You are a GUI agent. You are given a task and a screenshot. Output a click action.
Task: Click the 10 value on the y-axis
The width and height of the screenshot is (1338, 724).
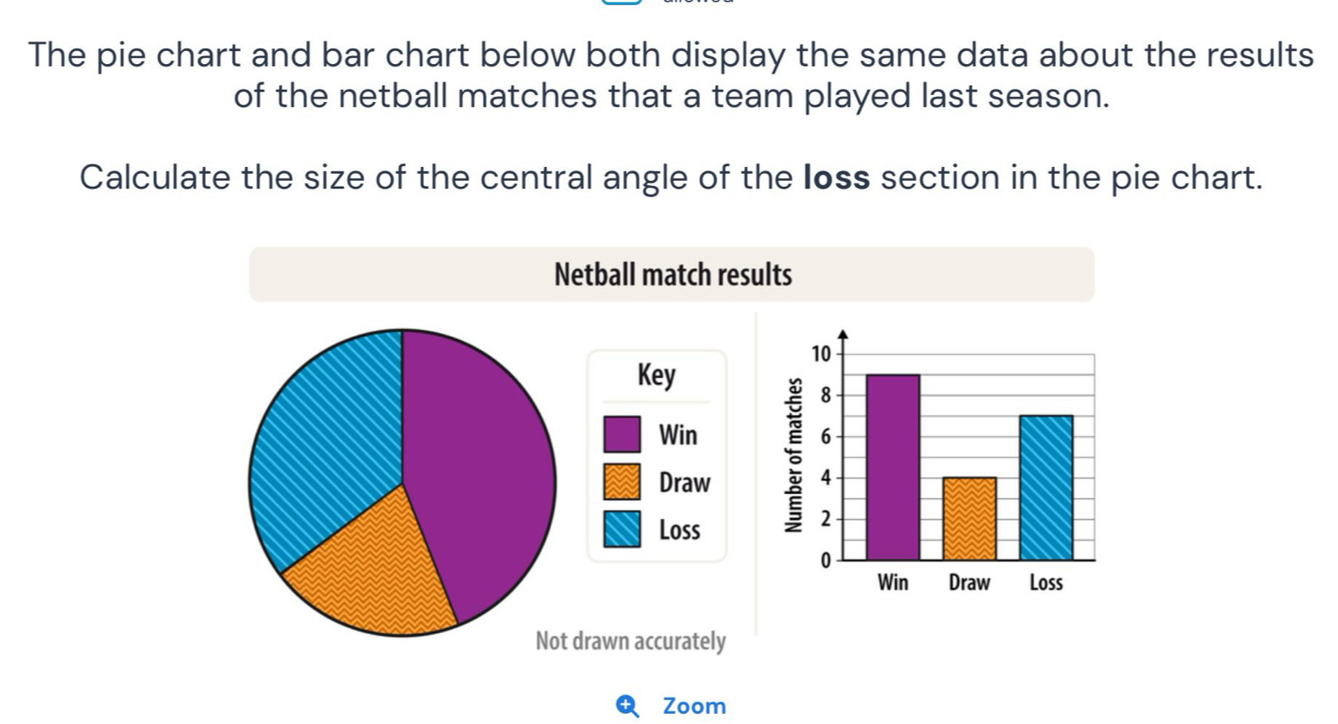point(821,354)
